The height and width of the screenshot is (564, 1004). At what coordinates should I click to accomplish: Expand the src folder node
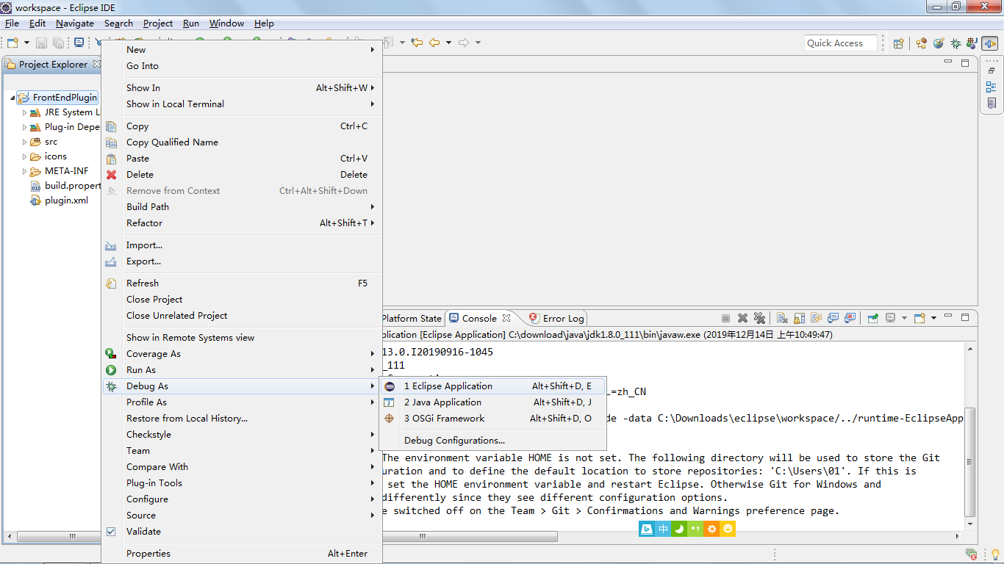(24, 142)
